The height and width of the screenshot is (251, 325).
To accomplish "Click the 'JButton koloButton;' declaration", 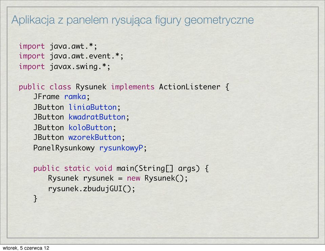I will 74,128.
